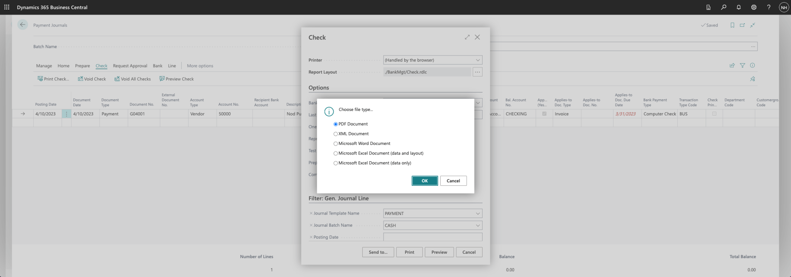
Task: Remove the Journal Batch Name filter
Action: (311, 225)
